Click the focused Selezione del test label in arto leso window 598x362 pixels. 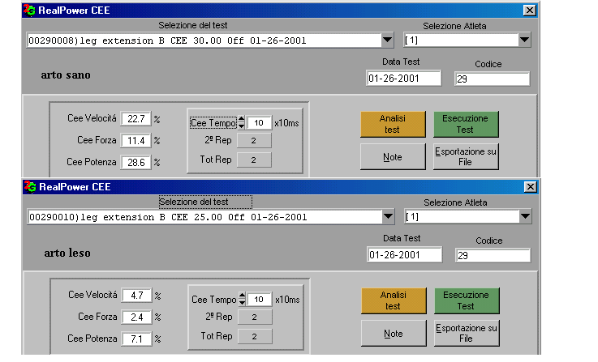(205, 202)
